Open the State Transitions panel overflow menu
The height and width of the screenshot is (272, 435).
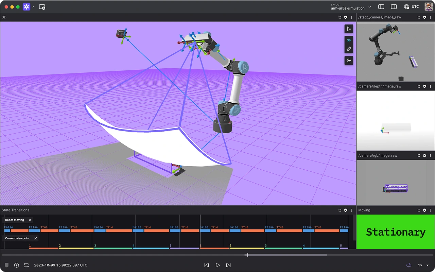351,210
